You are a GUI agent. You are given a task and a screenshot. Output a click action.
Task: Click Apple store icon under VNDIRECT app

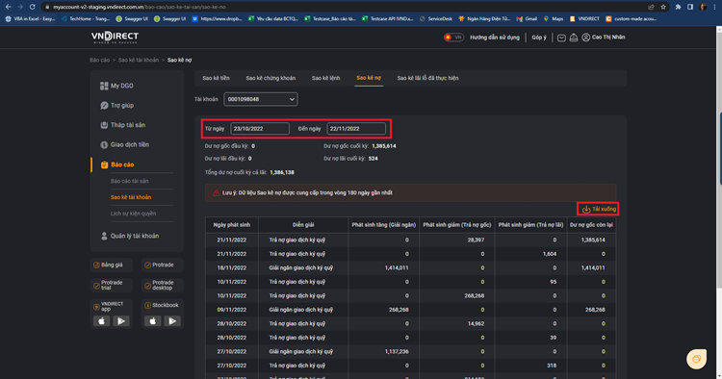[x=102, y=321]
